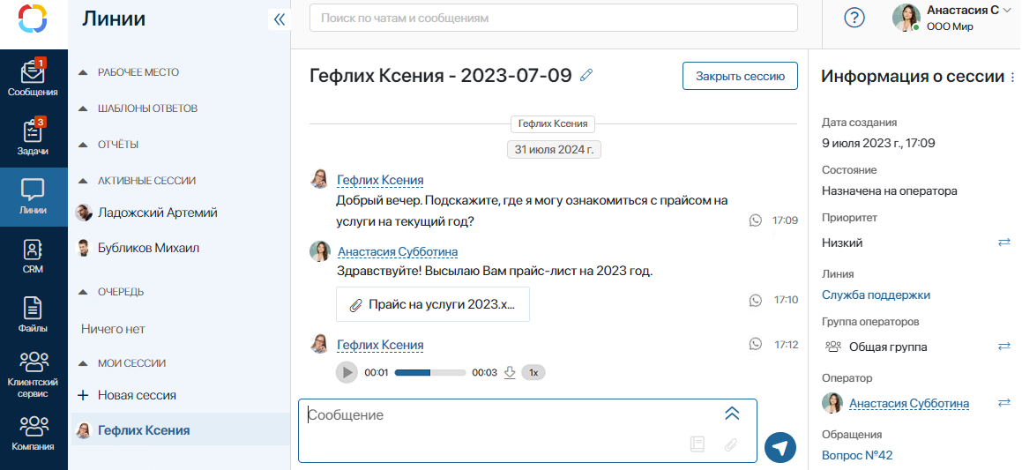Collapse the Линии panel with double chevron
Viewport: 1022px width, 470px height.
(280, 19)
